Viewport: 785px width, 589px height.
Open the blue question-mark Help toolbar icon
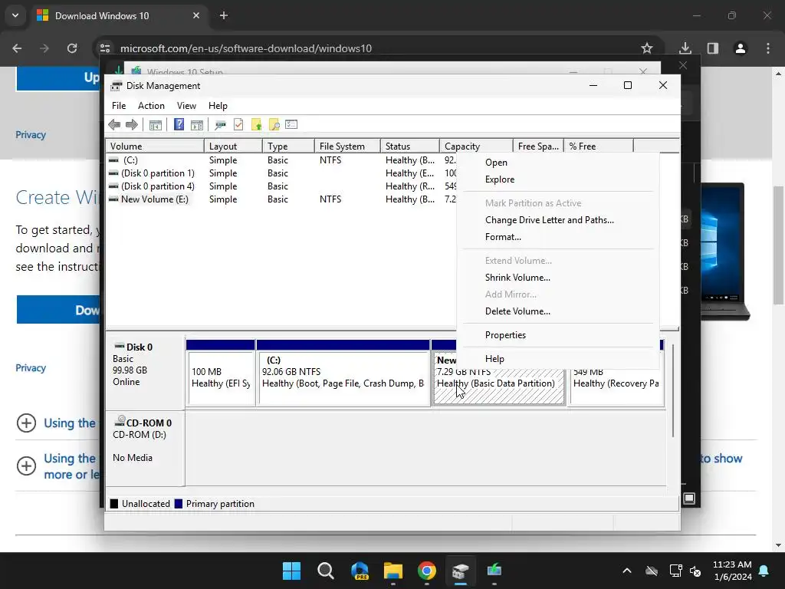(179, 124)
